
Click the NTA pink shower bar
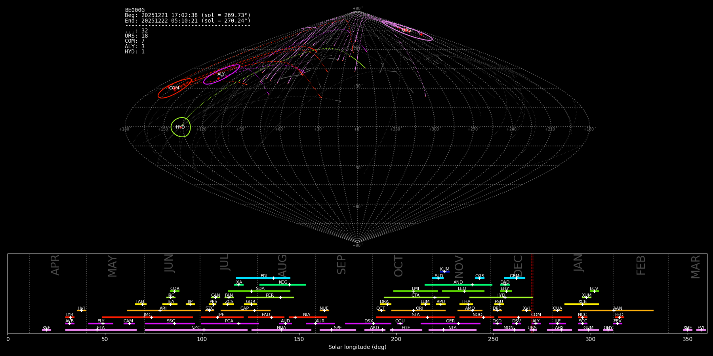point(452,330)
